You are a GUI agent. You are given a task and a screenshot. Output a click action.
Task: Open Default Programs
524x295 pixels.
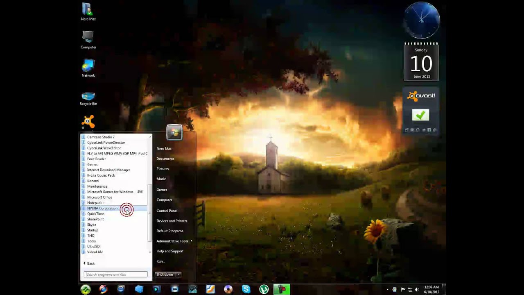170,231
